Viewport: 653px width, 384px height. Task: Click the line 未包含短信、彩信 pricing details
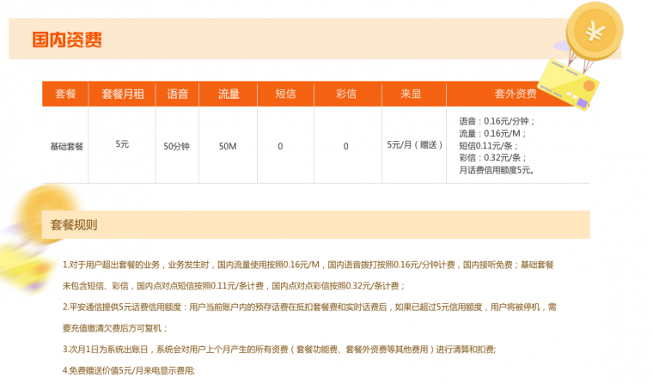pyautogui.click(x=234, y=286)
